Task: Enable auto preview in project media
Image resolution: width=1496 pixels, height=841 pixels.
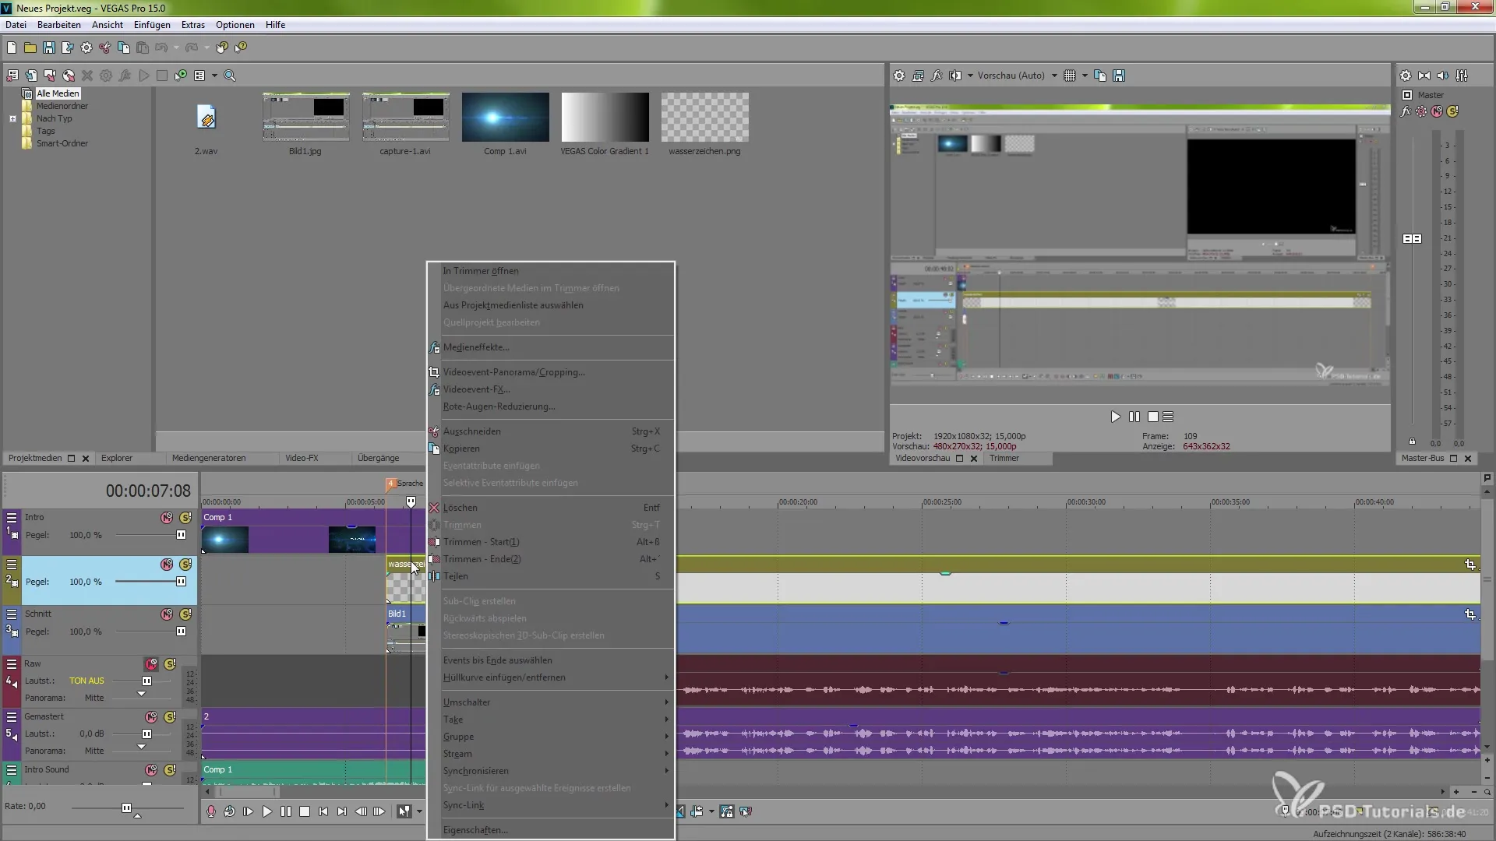Action: point(181,76)
